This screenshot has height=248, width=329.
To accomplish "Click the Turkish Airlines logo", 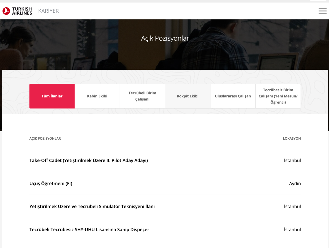I will click(17, 11).
